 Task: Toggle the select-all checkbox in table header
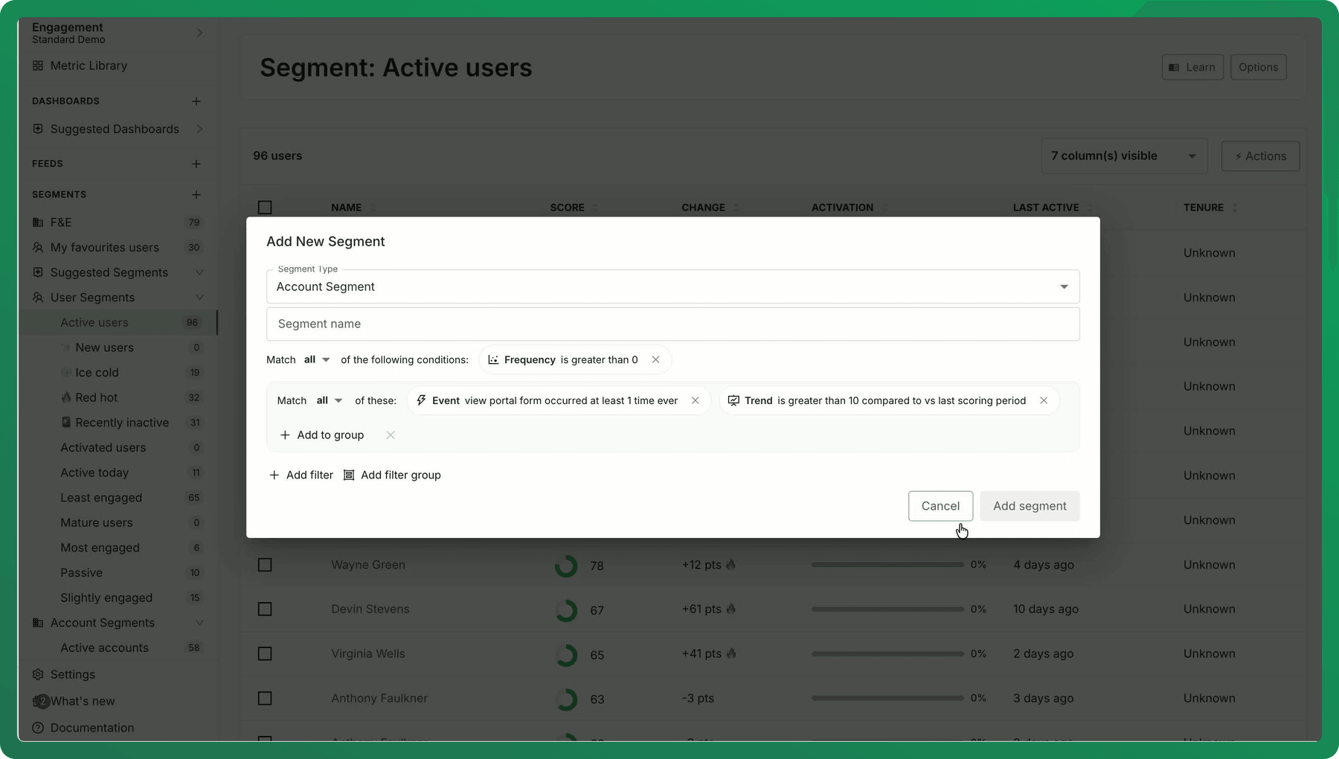click(265, 208)
